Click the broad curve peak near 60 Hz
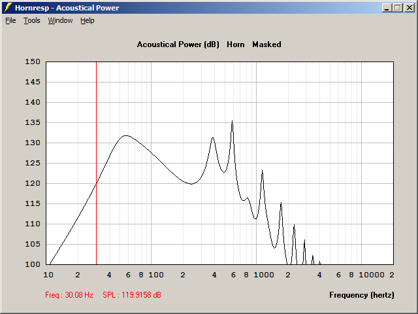Screen dimensions: 418x314 point(126,135)
